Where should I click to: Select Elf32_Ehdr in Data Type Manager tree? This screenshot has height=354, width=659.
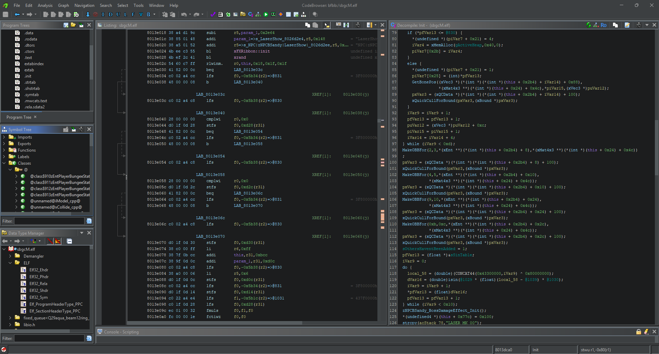click(x=38, y=270)
